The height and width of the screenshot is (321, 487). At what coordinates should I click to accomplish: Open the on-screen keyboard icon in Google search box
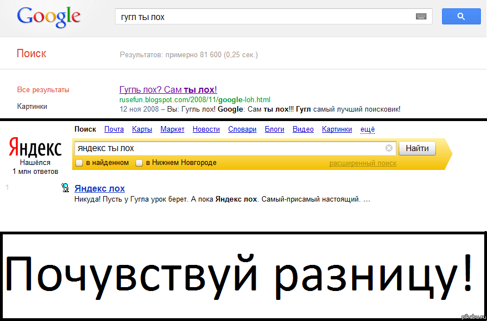(x=421, y=17)
